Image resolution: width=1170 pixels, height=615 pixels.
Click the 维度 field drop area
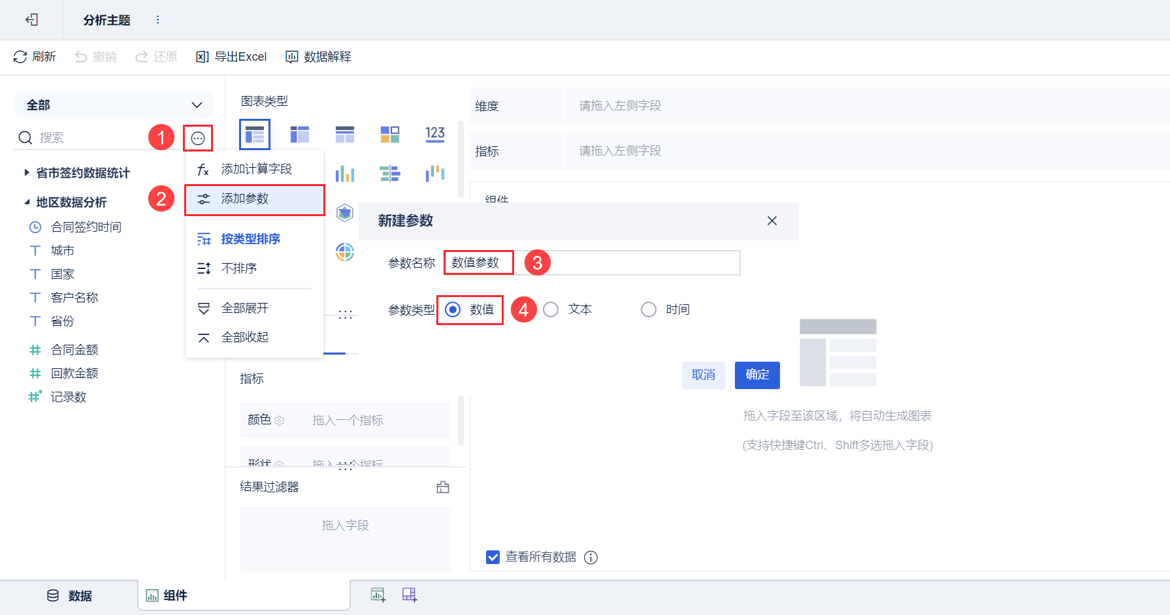(x=866, y=106)
